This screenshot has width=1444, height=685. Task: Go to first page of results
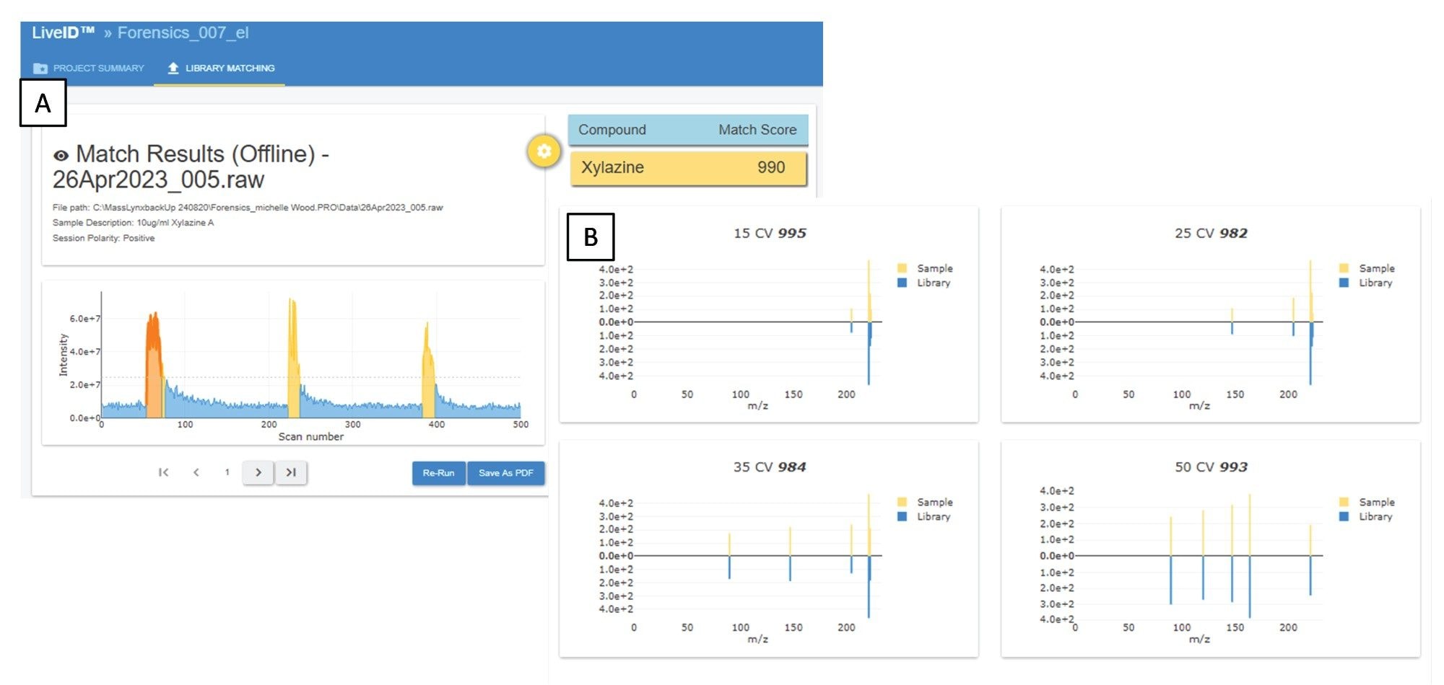pyautogui.click(x=164, y=472)
